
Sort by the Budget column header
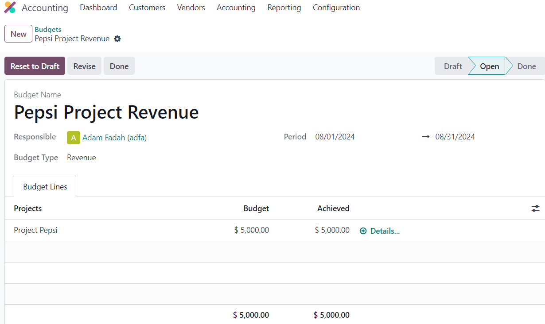pos(256,208)
